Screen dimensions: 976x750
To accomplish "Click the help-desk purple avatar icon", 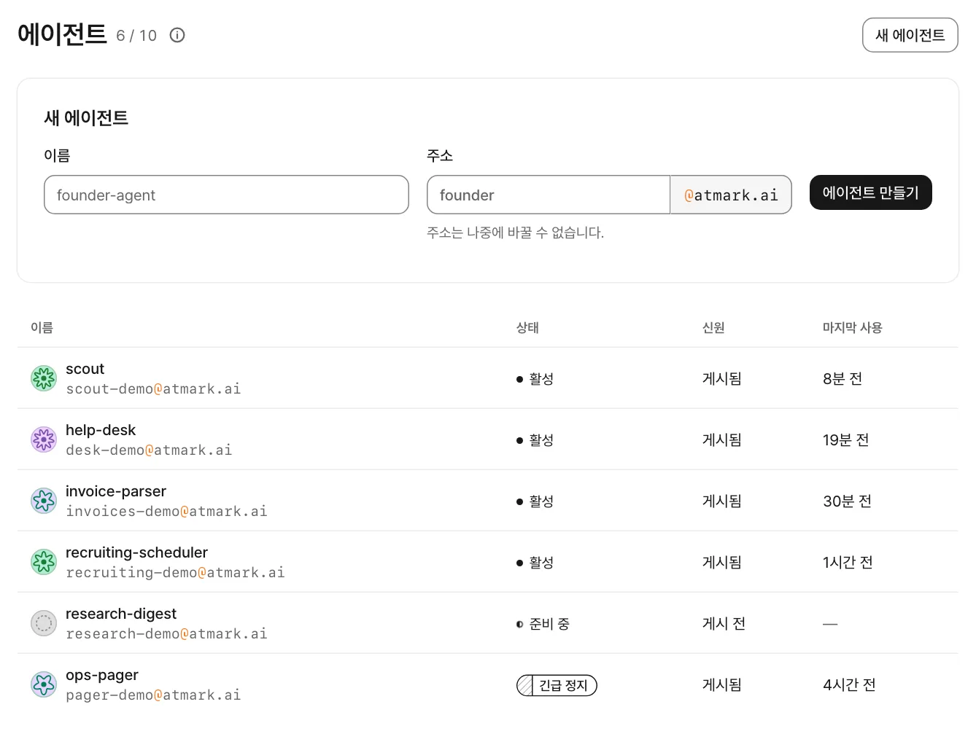I will tap(44, 440).
